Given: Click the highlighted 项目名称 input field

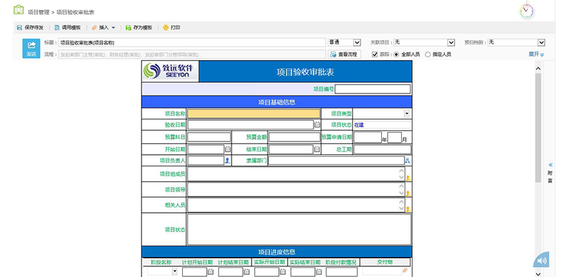Looking at the screenshot, I should pos(254,113).
